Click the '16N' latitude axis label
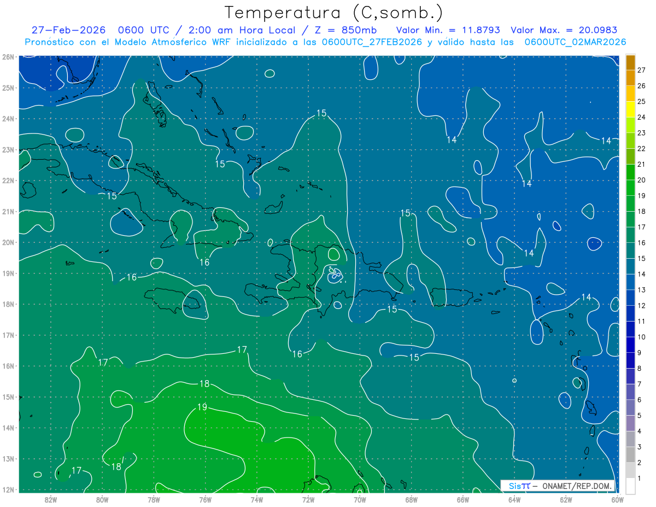 (x=8, y=366)
